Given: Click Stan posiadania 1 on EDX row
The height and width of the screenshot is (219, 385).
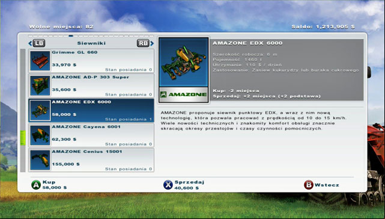Looking at the screenshot, I should click(x=129, y=120).
